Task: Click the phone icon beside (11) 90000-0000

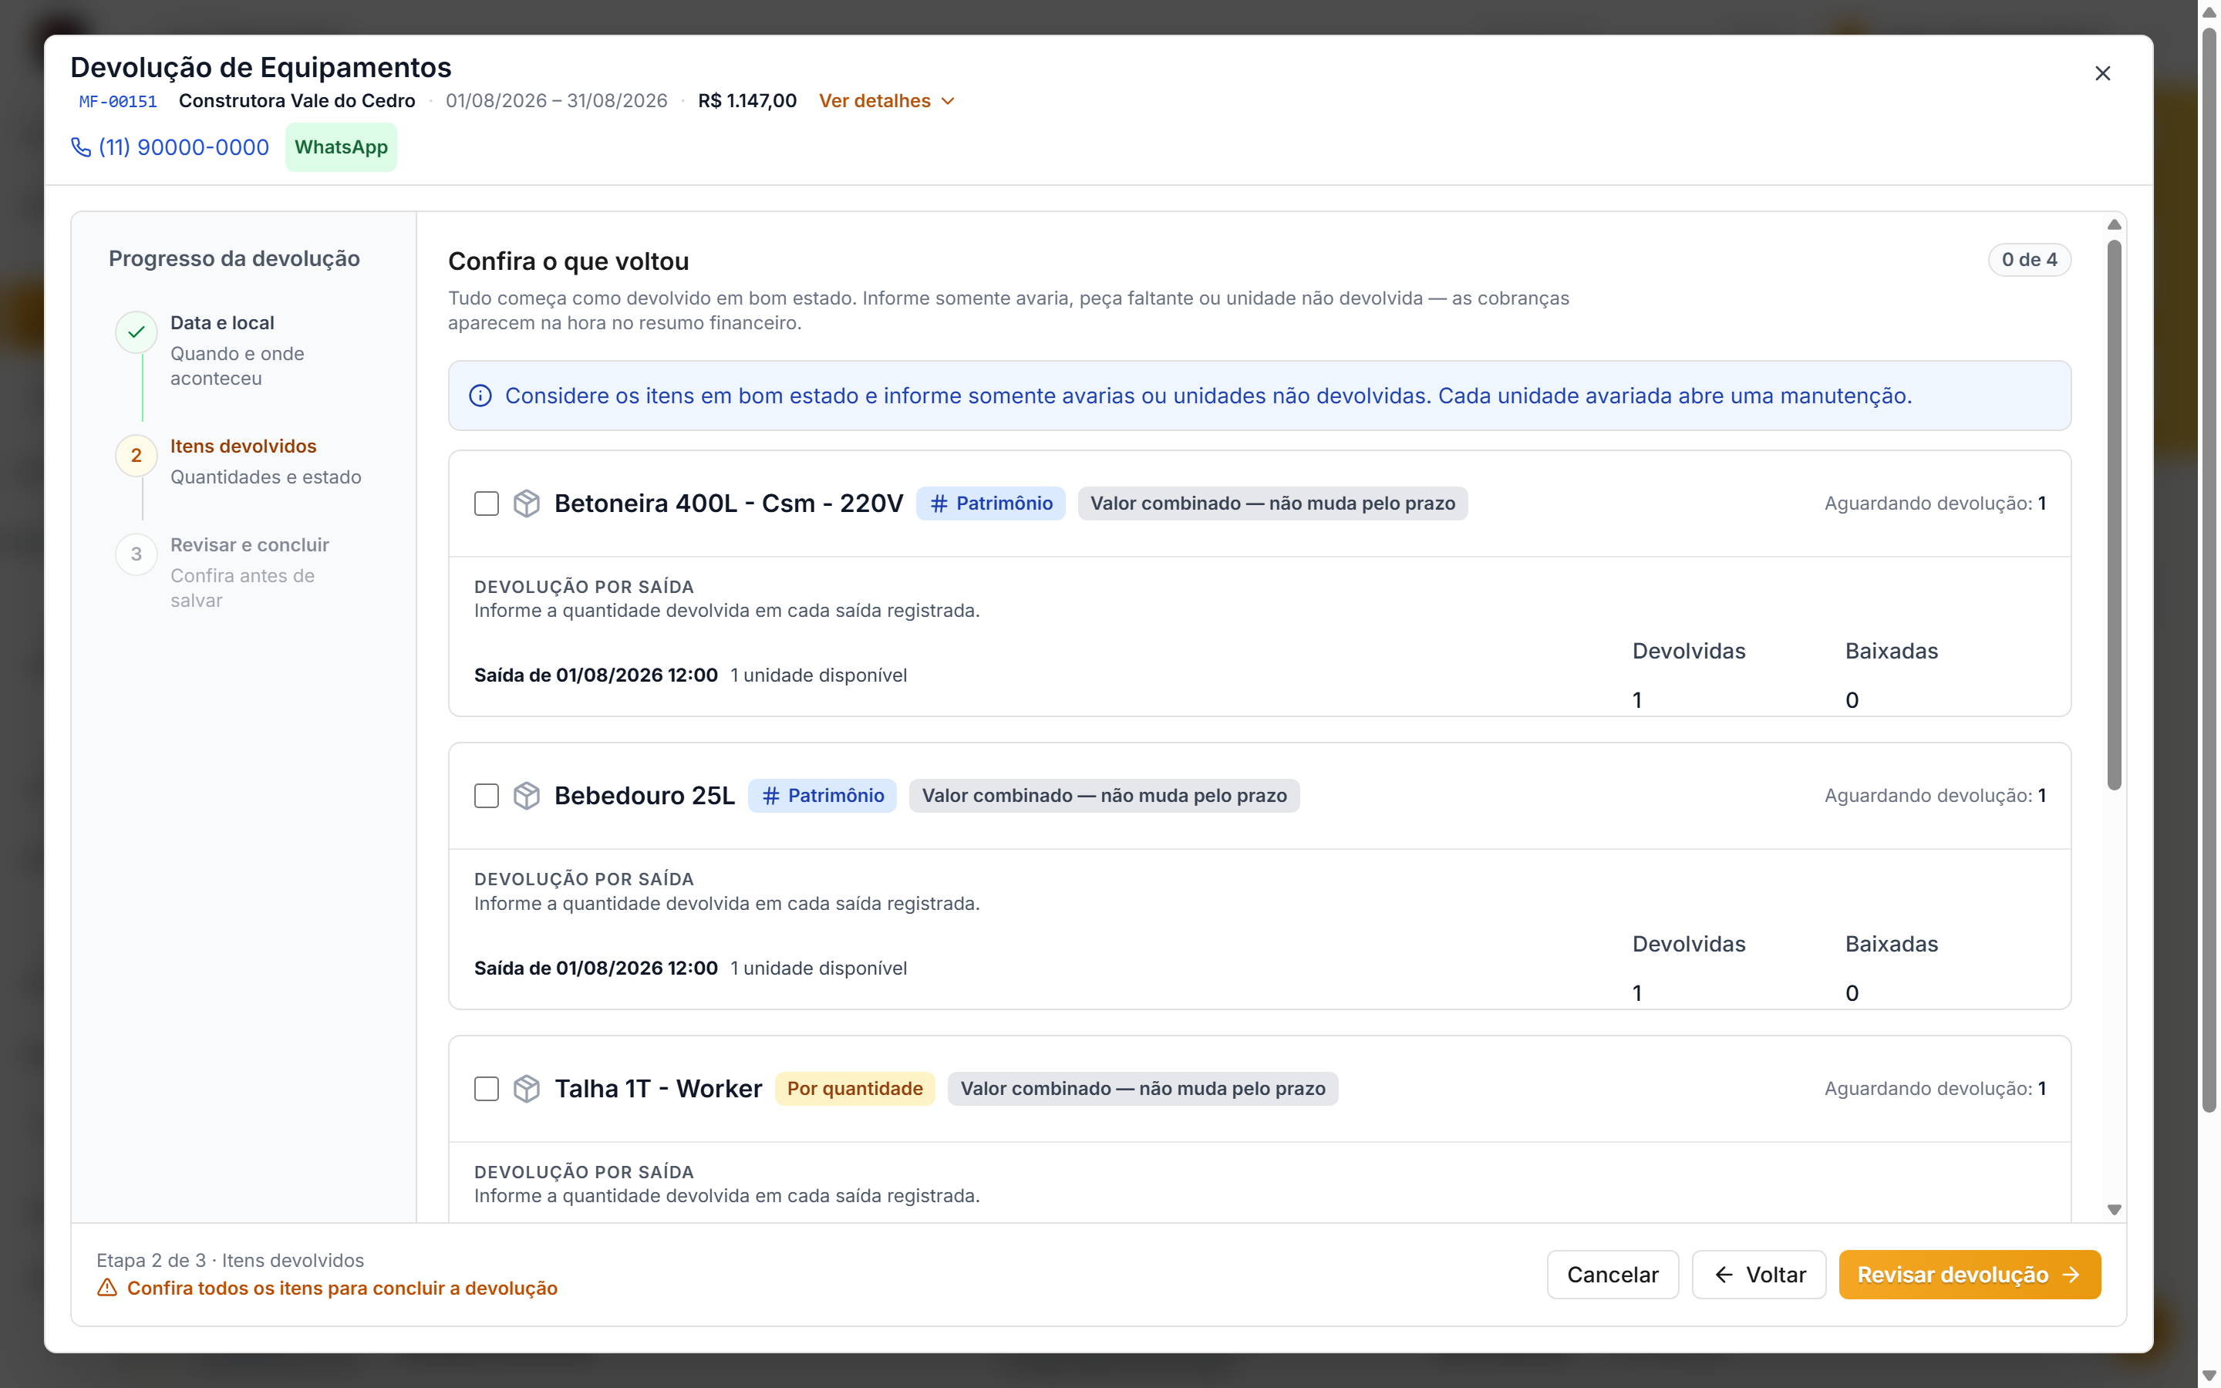Action: (81, 147)
